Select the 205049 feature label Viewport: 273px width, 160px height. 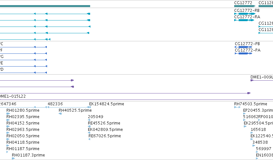click(x=96, y=117)
